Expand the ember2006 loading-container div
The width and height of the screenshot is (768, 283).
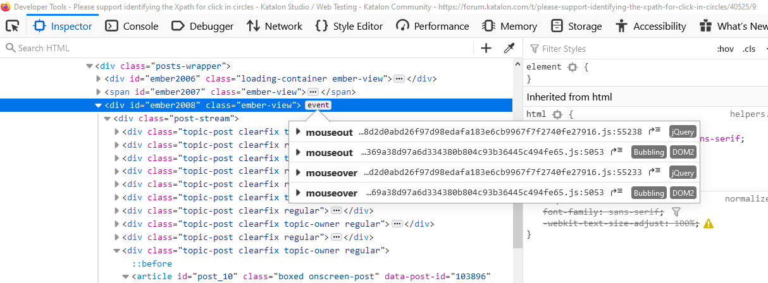coord(99,79)
